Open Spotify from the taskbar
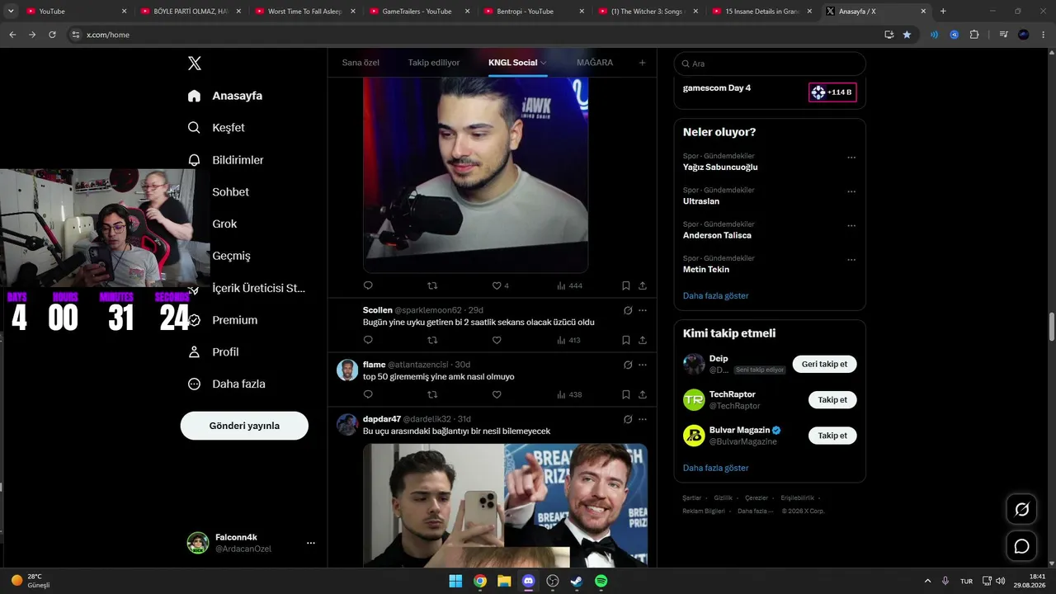This screenshot has width=1056, height=594. pos(601,581)
